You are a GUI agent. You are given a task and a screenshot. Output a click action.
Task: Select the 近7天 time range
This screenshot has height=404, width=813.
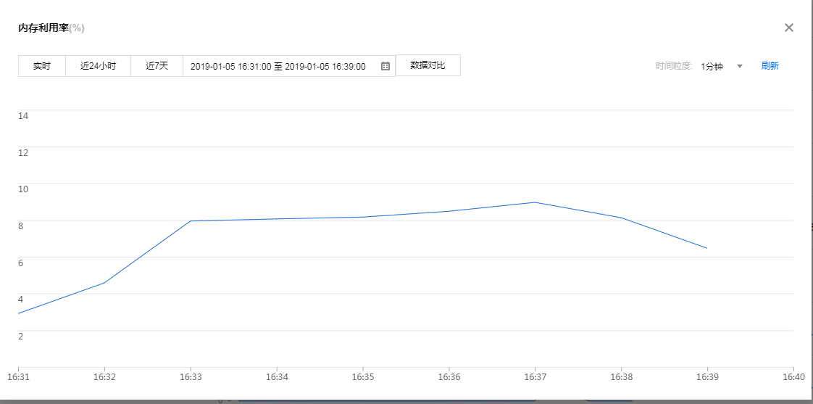point(157,66)
